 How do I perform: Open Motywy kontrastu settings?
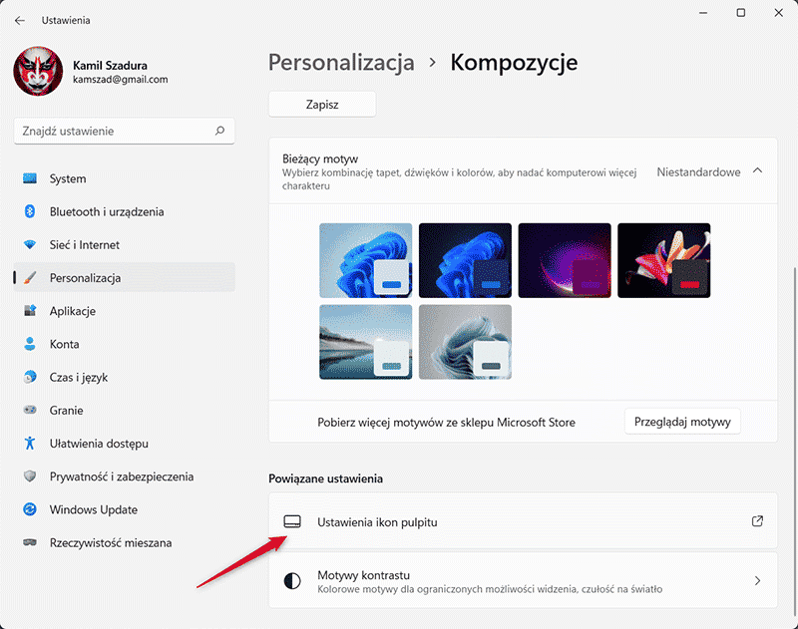[523, 581]
